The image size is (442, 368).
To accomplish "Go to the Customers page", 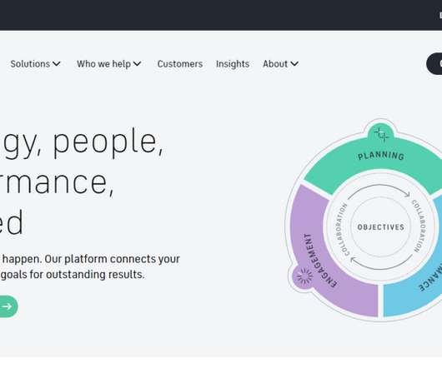I will point(180,64).
